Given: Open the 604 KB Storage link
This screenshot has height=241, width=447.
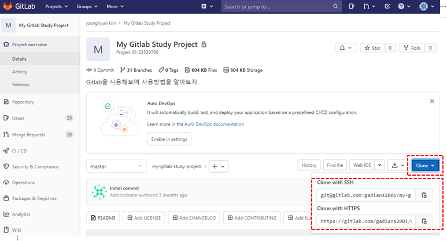Looking at the screenshot, I should click(x=243, y=70).
